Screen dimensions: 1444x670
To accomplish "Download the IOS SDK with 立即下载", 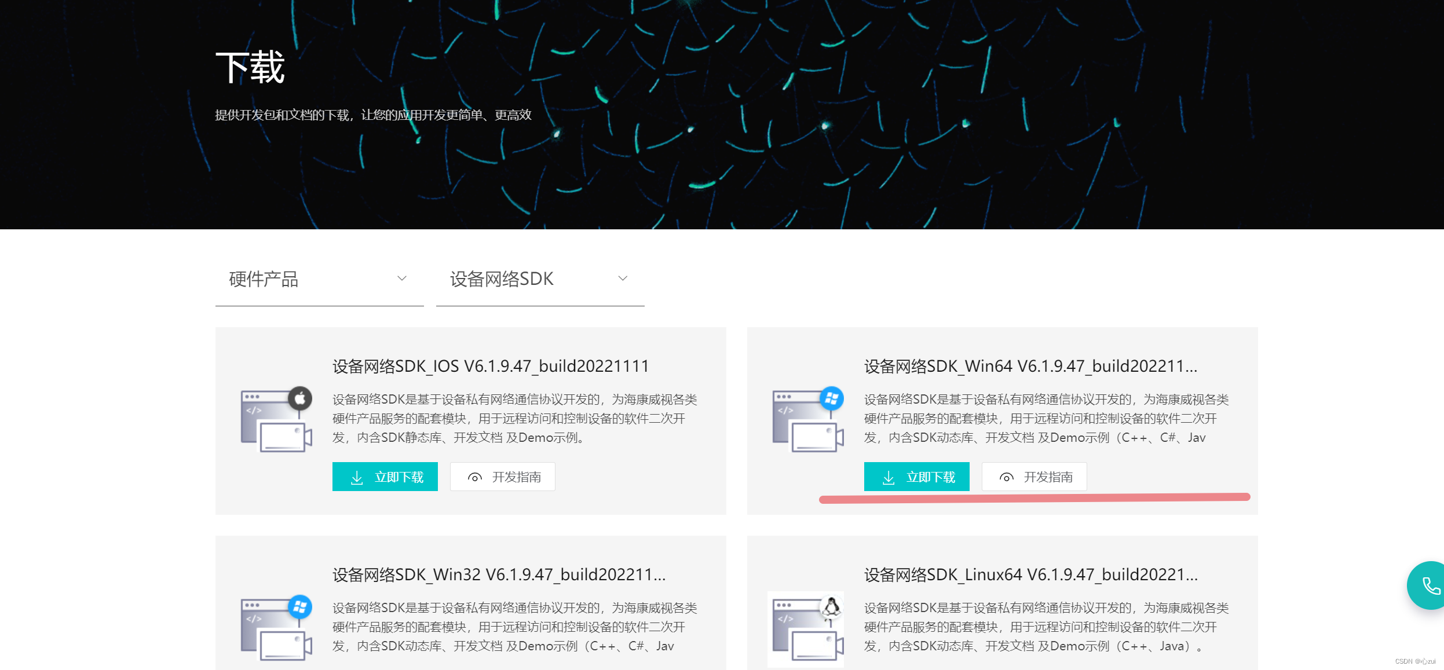I will pos(385,477).
